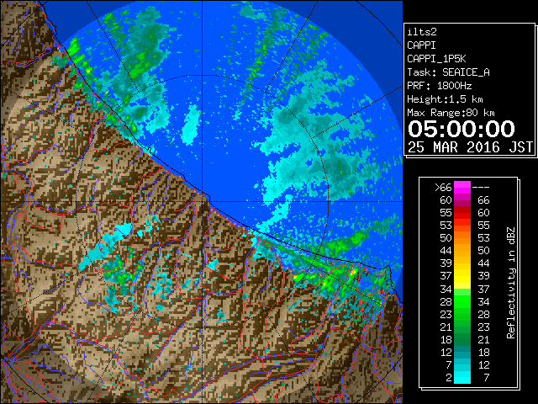Click the bright green 28–34 legend swatch
The height and width of the screenshot is (404, 538).
[x=462, y=301]
